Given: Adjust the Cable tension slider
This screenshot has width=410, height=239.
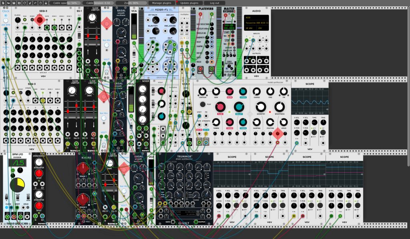Looking at the screenshot, I should click(x=98, y=3).
